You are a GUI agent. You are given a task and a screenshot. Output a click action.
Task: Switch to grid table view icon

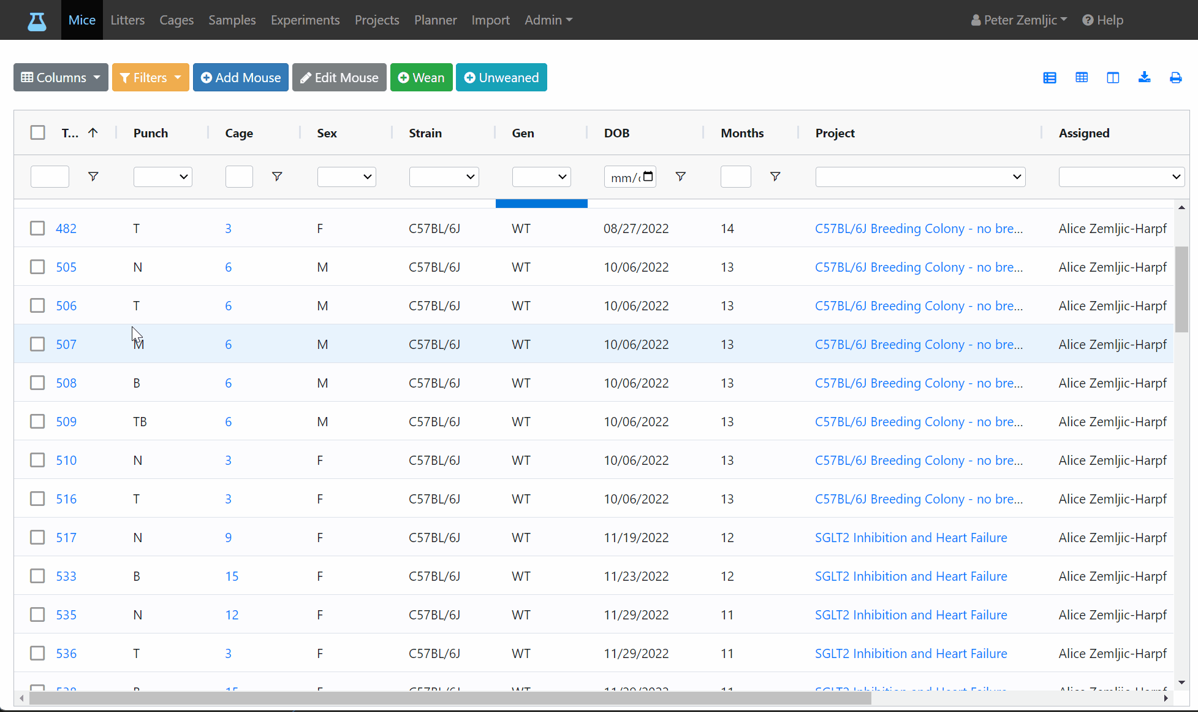click(x=1082, y=78)
